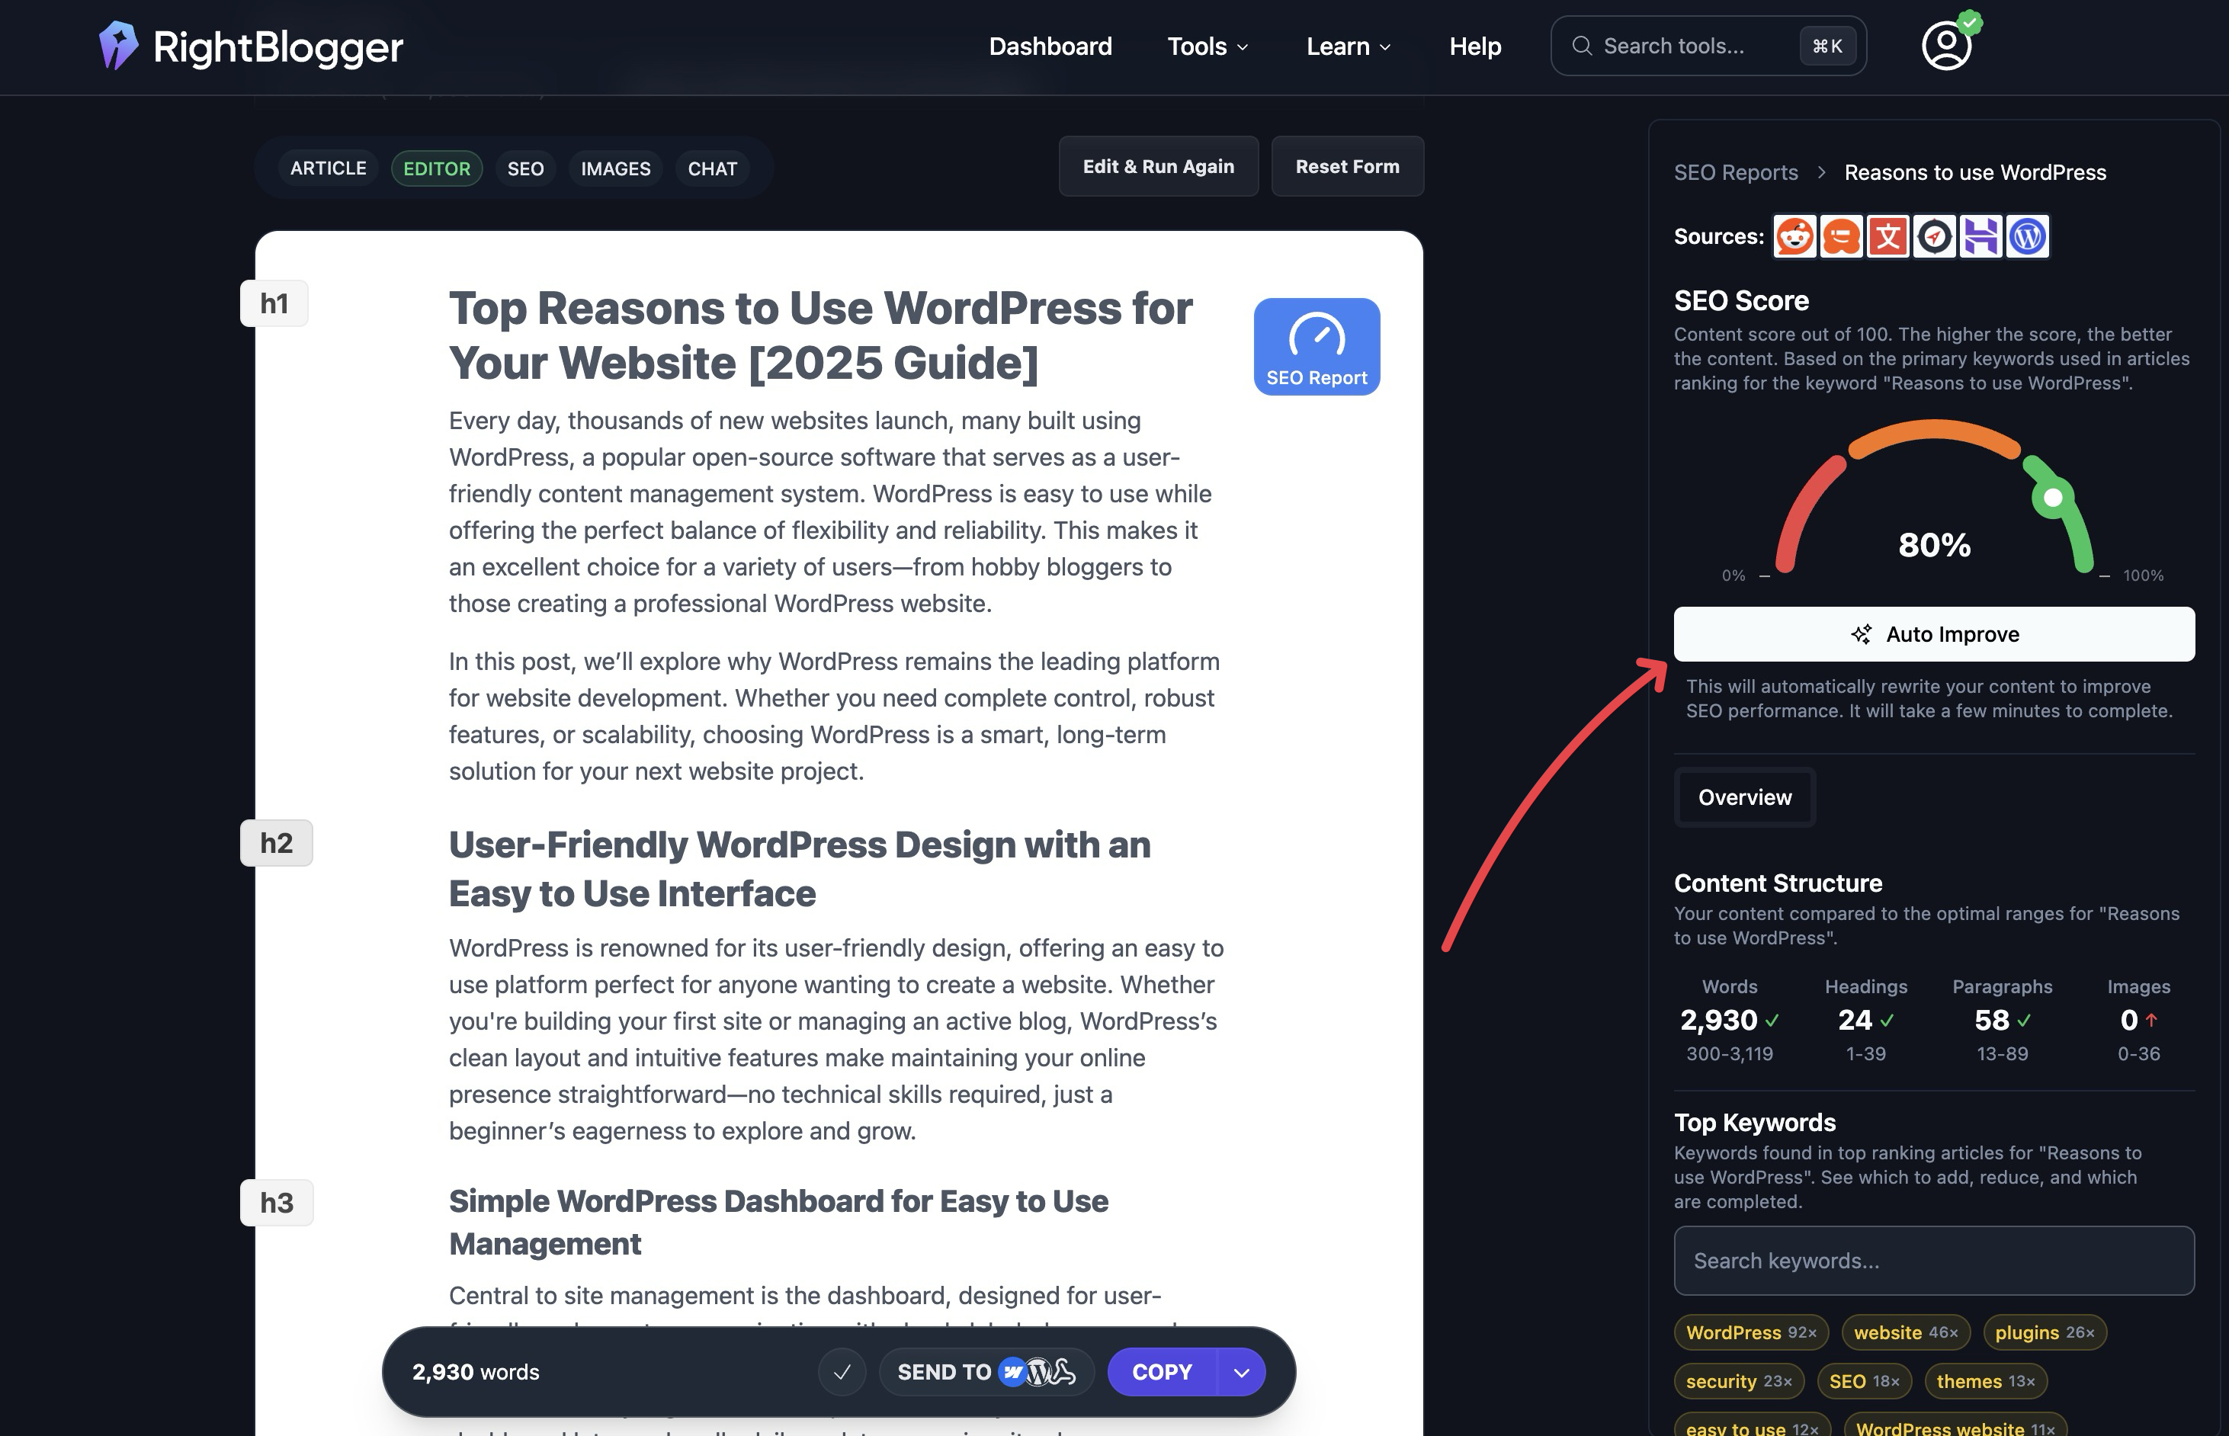Switch to the IMAGES tab
This screenshot has height=1436, width=2229.
click(x=615, y=168)
